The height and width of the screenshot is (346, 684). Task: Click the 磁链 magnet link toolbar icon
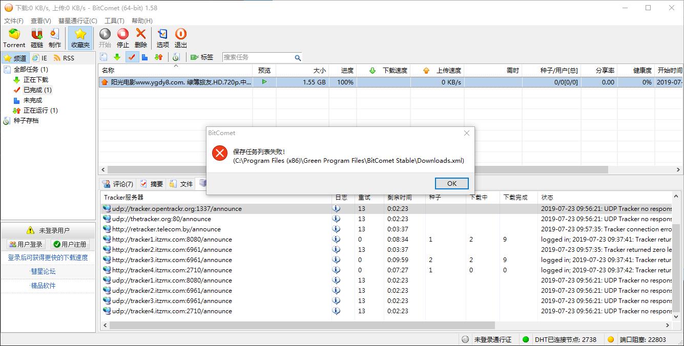(37, 38)
